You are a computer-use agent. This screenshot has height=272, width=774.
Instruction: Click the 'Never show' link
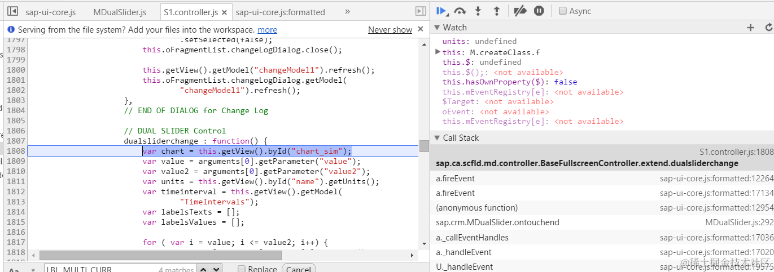click(390, 30)
